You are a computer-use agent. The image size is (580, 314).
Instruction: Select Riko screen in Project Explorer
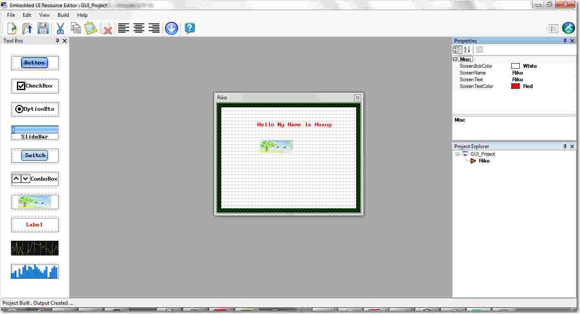pyautogui.click(x=484, y=161)
